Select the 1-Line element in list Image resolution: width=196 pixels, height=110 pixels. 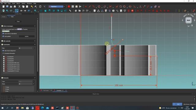[7, 87]
